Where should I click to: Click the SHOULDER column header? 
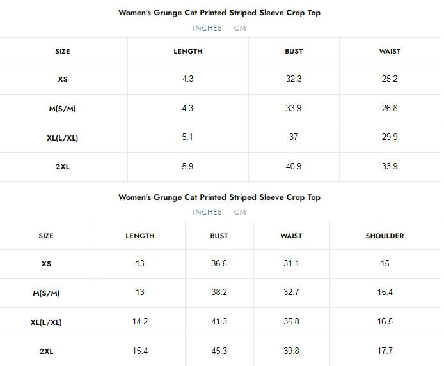tap(385, 236)
